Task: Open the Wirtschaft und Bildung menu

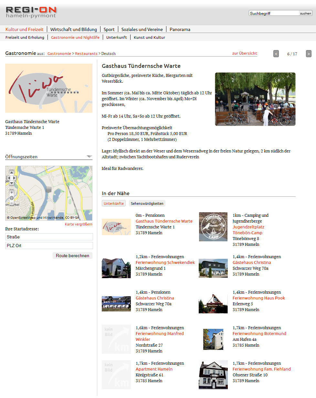Action: 73,29
